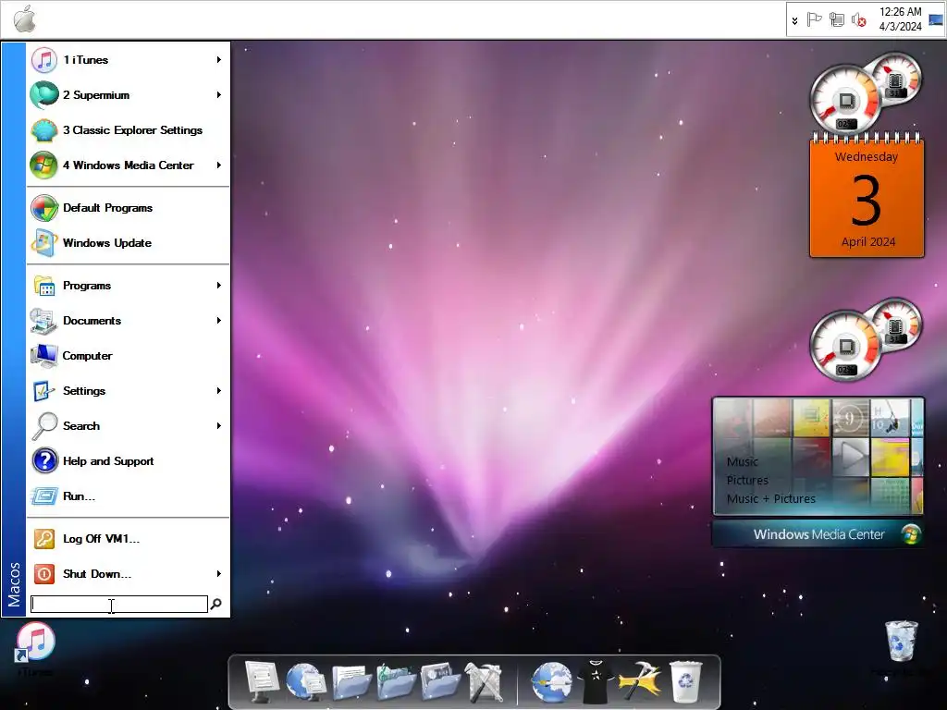Click the blue globe browser icon in dock

tap(551, 681)
